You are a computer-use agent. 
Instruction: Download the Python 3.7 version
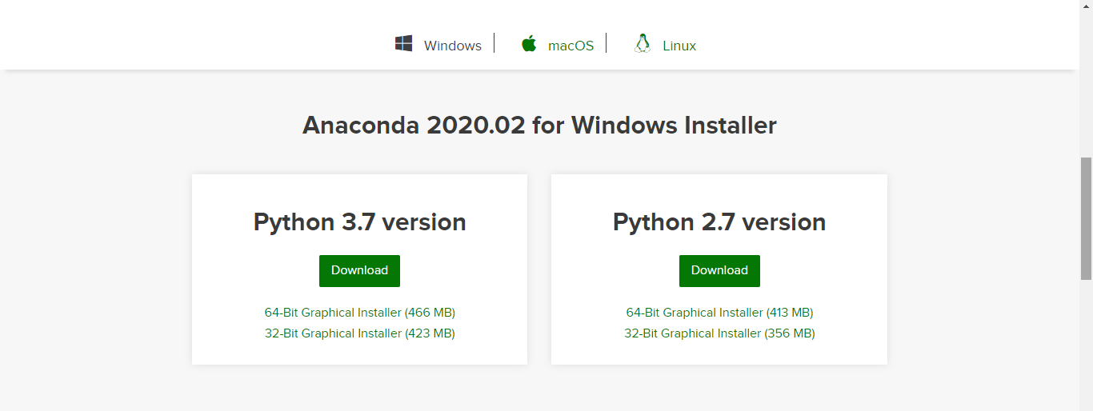(360, 270)
